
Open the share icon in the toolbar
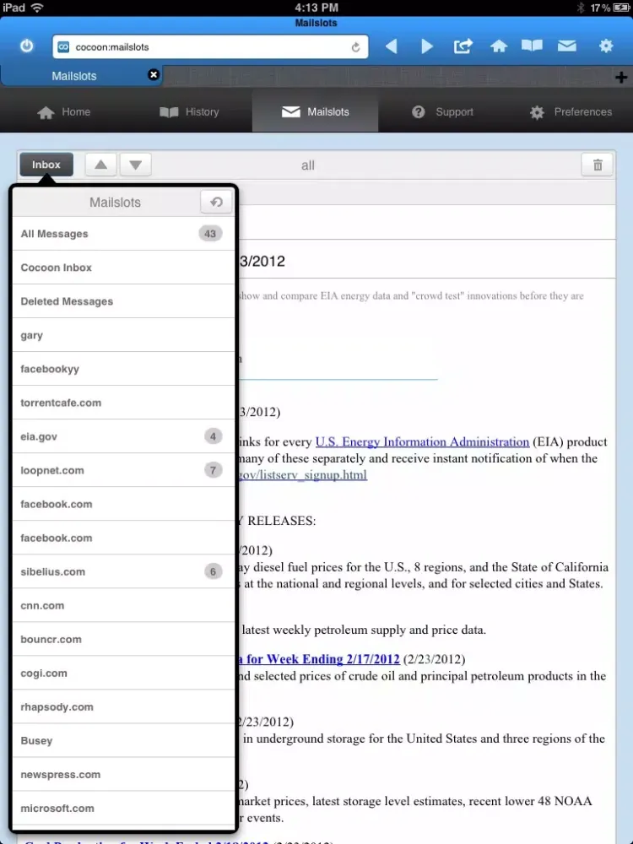tap(463, 46)
